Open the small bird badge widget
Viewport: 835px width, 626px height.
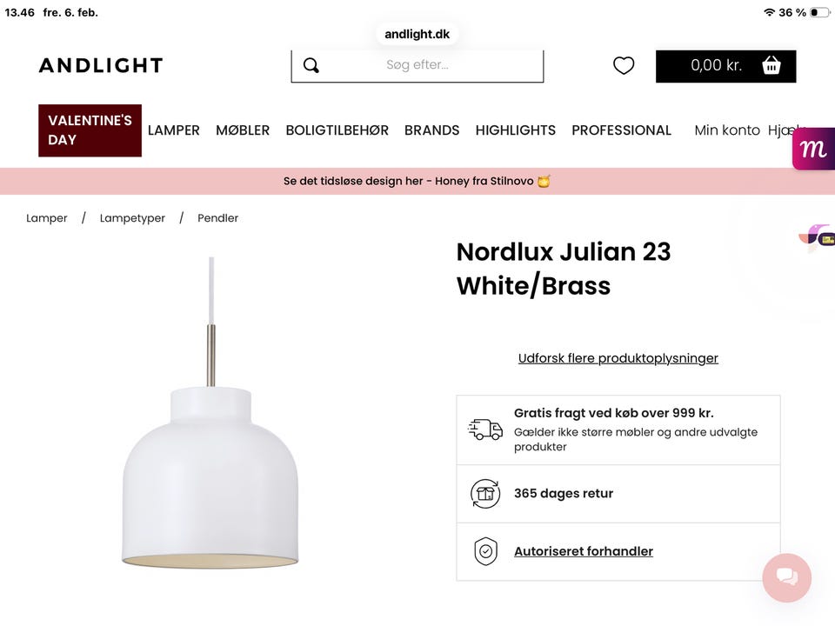[817, 236]
